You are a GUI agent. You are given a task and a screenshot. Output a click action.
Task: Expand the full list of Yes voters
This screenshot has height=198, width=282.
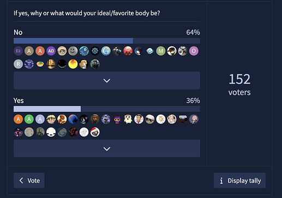pyautogui.click(x=107, y=148)
